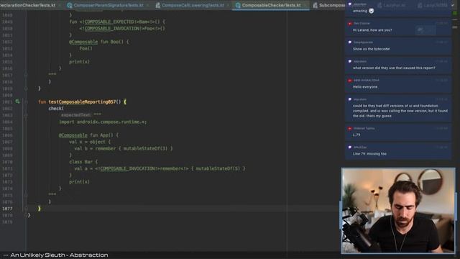
Task: Click platform icon beside 'Show us the bytecode!' message
Action: point(350,42)
